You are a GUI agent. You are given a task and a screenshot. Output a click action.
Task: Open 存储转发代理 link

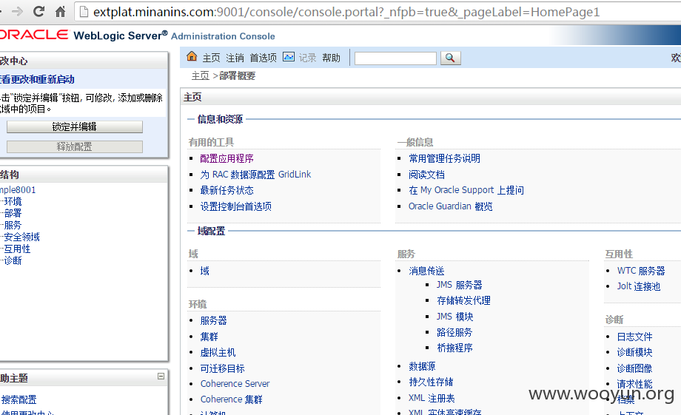click(x=464, y=300)
